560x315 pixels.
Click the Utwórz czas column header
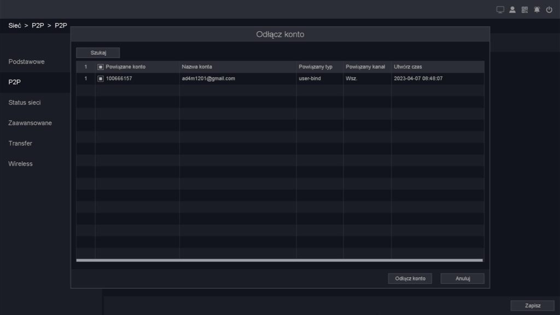click(x=407, y=67)
